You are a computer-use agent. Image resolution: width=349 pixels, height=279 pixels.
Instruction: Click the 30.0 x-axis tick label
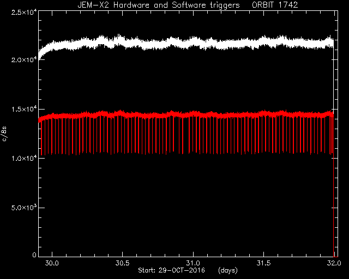click(x=52, y=263)
